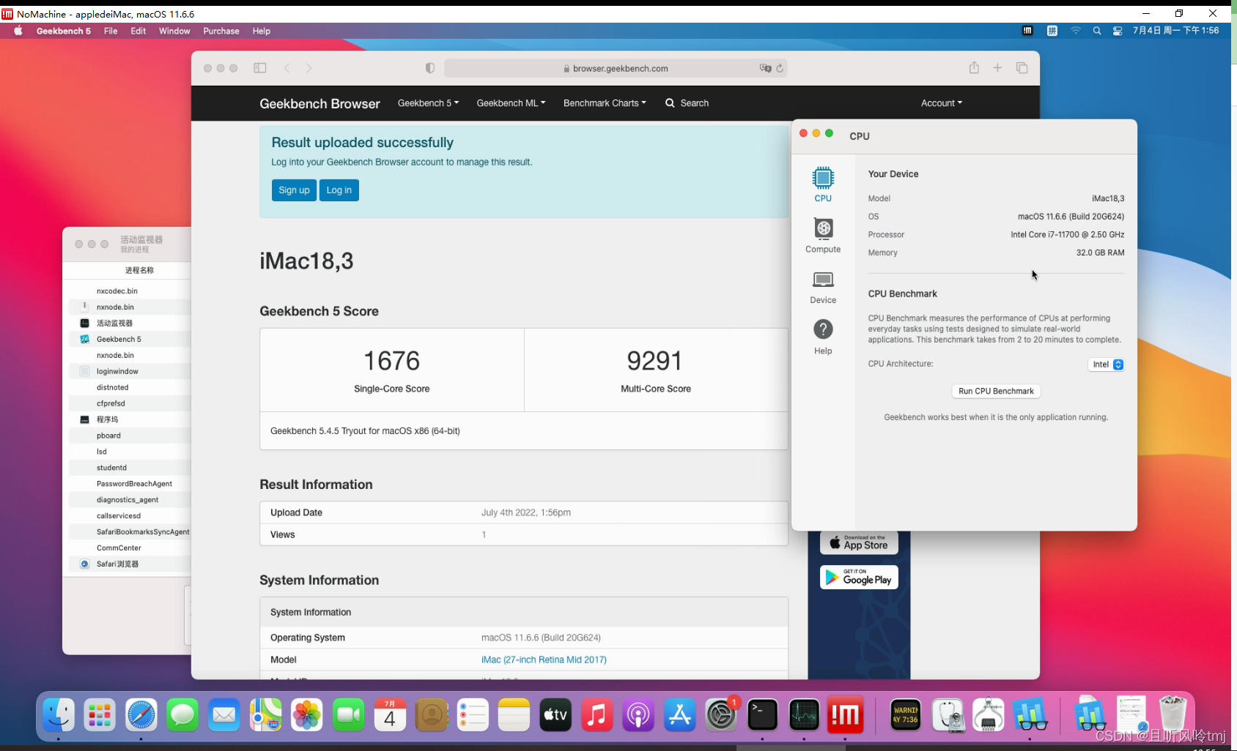The width and height of the screenshot is (1237, 751).
Task: Click the Download on the App Store badge
Action: coord(859,542)
